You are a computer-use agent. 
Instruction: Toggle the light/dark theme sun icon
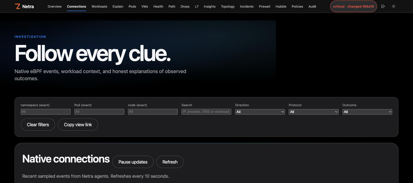coord(394,6)
